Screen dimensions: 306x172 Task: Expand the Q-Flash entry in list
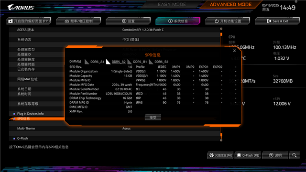coord(22,138)
